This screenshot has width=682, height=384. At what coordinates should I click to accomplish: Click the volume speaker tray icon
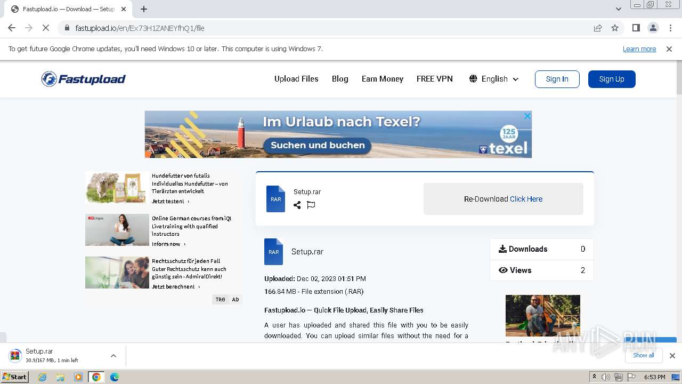pos(606,377)
